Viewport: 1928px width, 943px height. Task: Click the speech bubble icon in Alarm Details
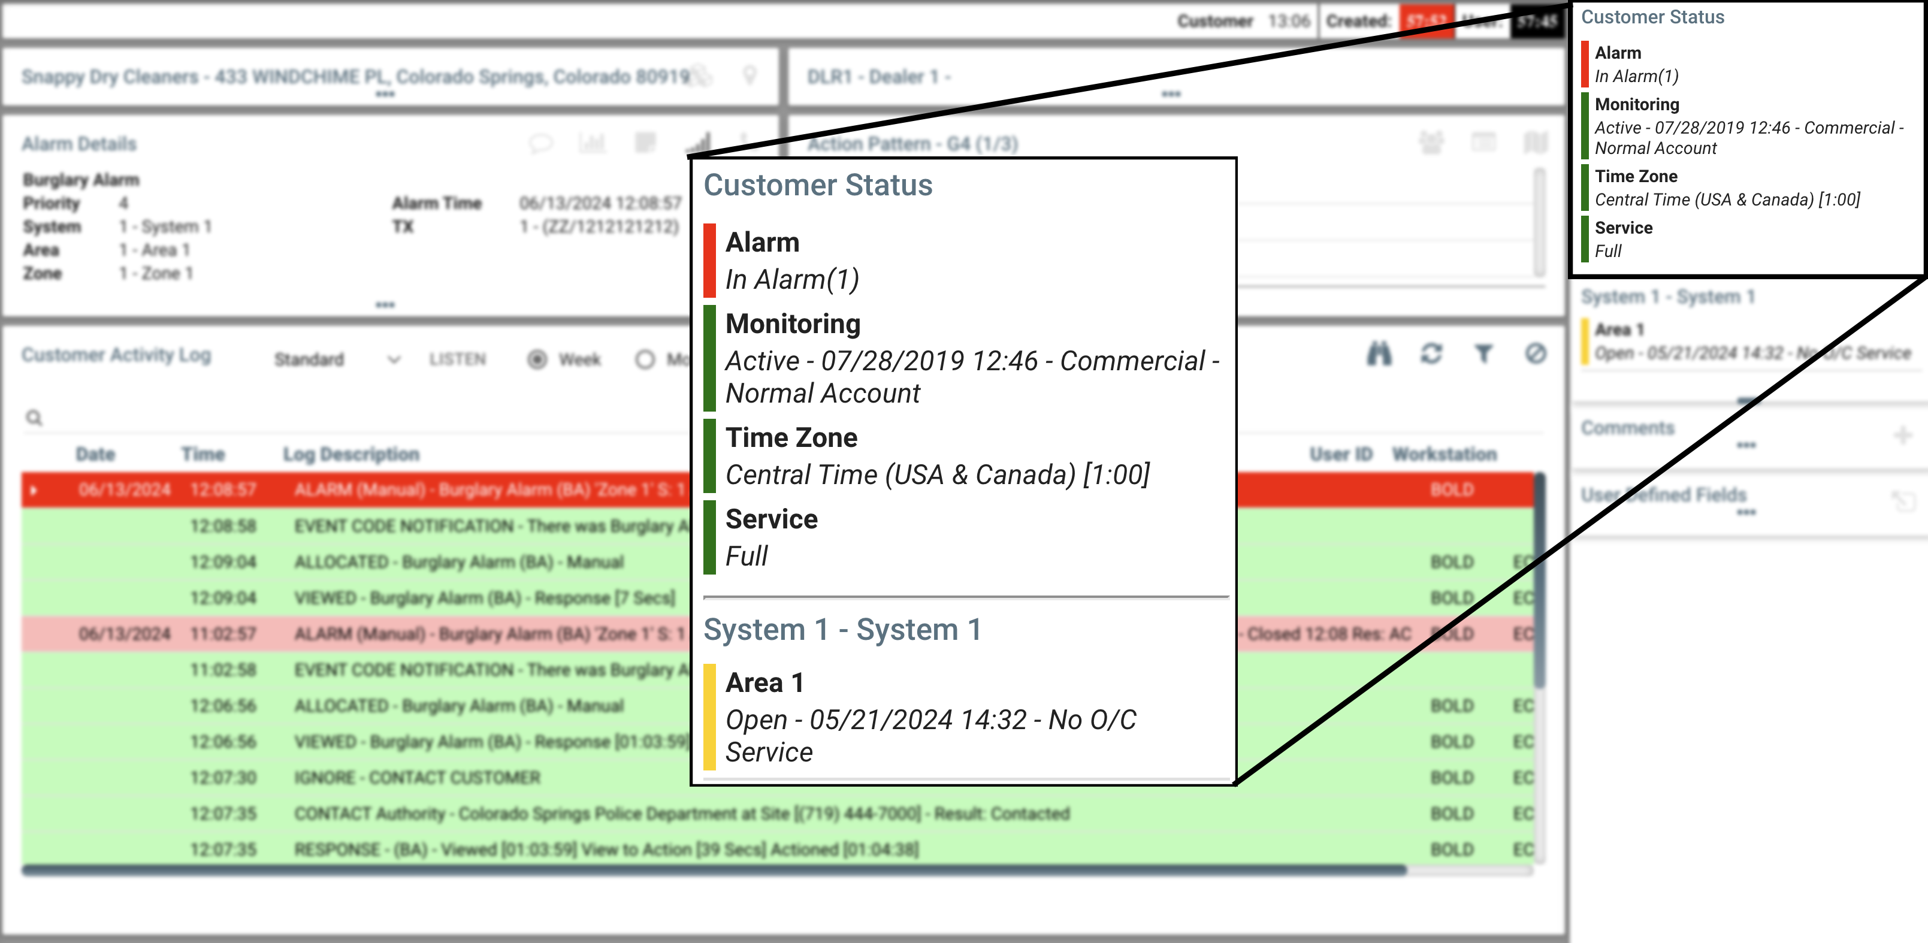click(540, 143)
